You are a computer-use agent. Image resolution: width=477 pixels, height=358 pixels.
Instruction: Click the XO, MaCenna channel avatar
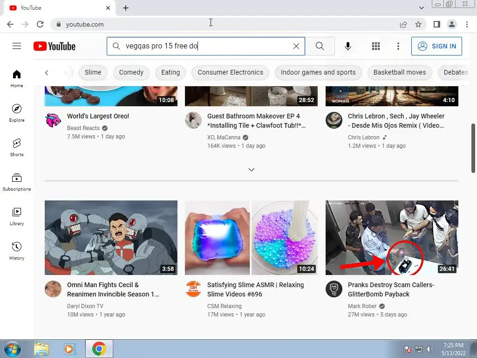[x=193, y=120]
